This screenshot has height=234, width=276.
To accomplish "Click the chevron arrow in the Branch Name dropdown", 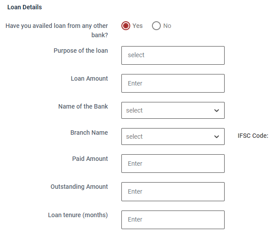I will (x=216, y=136).
